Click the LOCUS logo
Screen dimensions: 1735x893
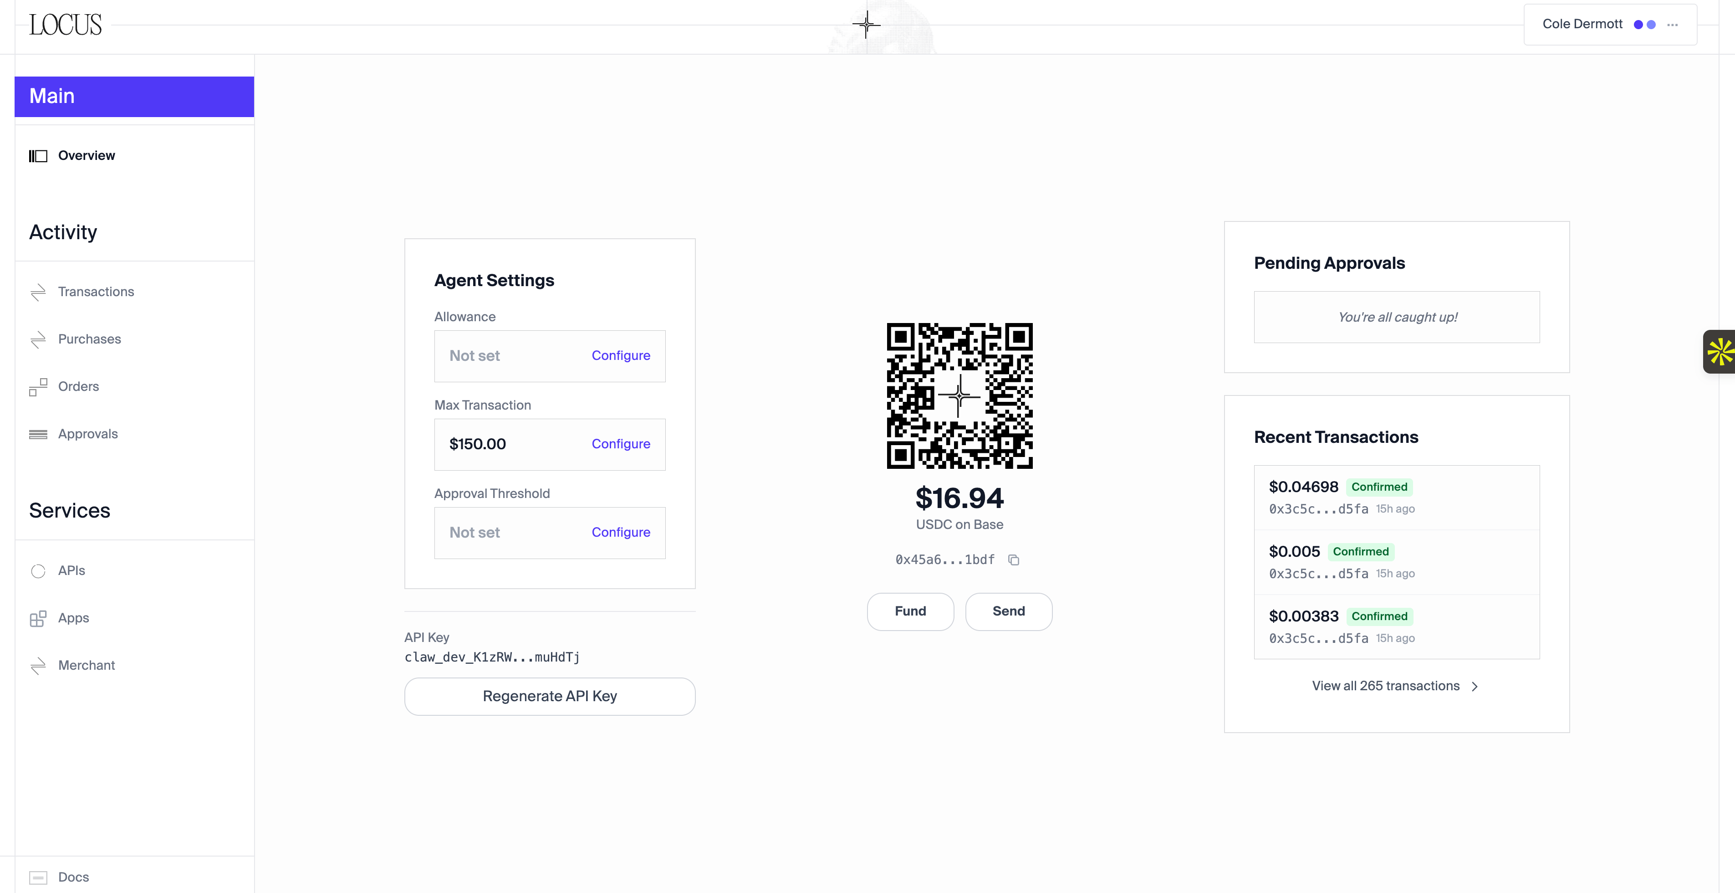point(65,25)
